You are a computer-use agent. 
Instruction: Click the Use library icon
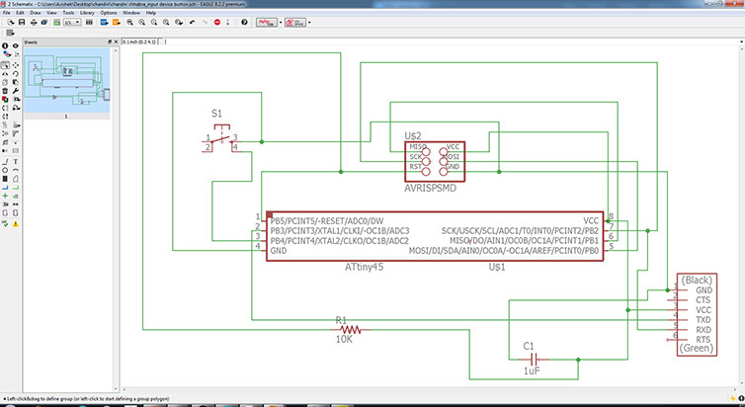89,23
